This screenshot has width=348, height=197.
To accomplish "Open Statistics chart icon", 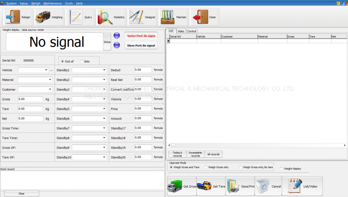I will point(105,17).
